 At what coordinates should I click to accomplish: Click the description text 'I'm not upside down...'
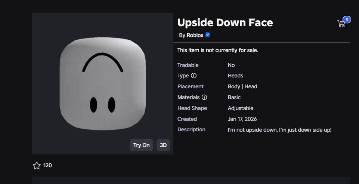[279, 130]
